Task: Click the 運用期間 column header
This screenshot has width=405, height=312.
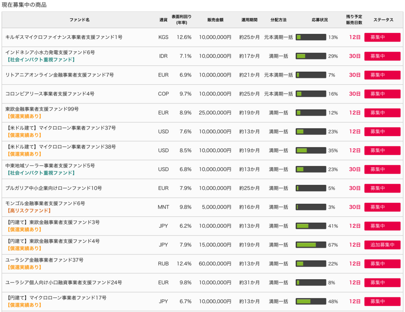Action: [x=249, y=20]
